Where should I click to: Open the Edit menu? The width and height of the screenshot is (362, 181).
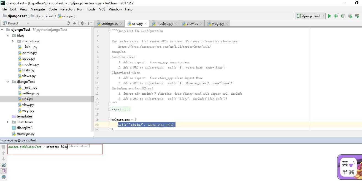tap(13, 9)
